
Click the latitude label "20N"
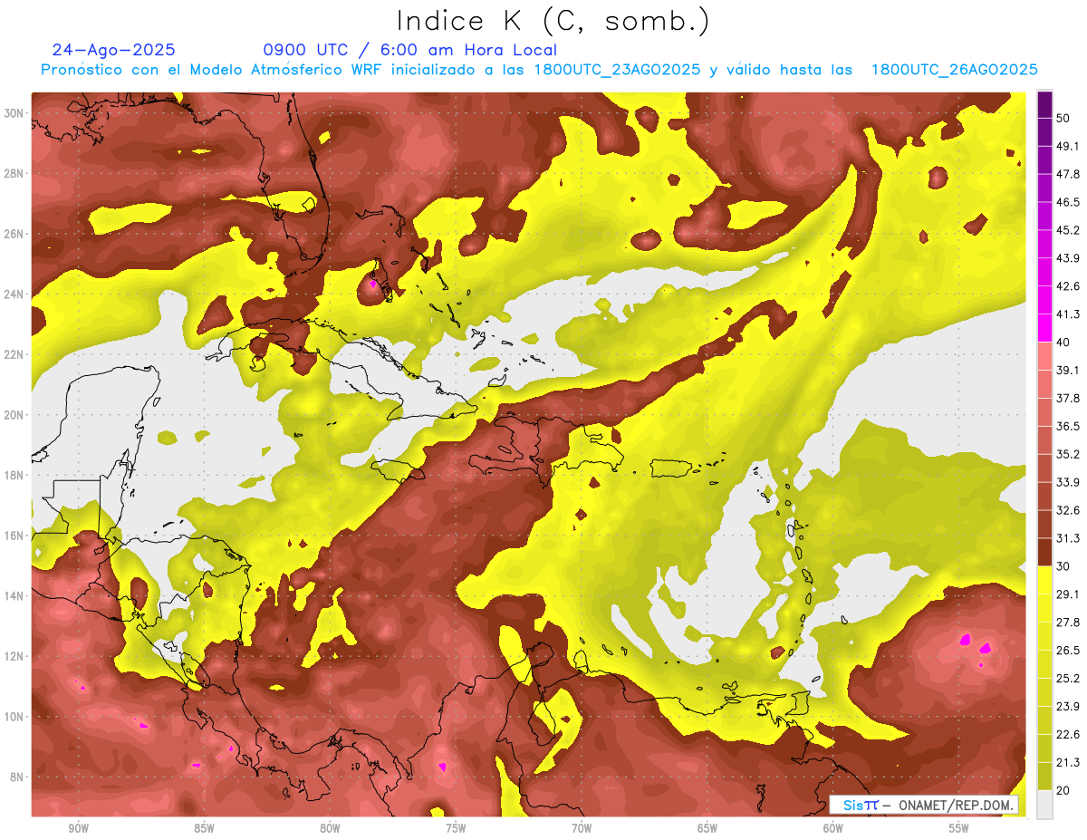[x=15, y=415]
